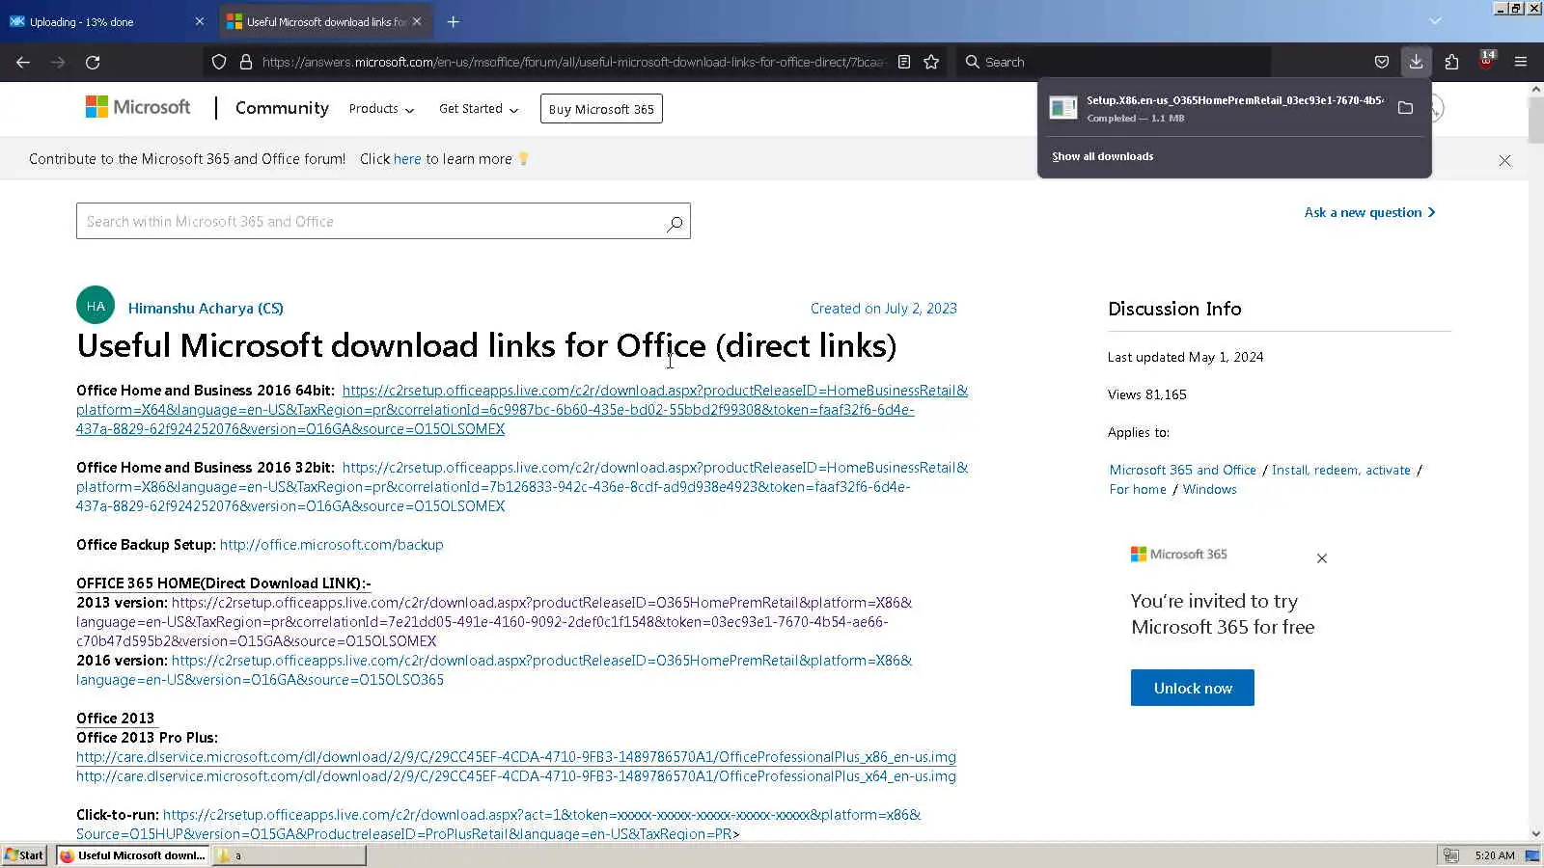This screenshot has width=1544, height=868.
Task: Click the scrollbar down arrow
Action: point(1535,834)
